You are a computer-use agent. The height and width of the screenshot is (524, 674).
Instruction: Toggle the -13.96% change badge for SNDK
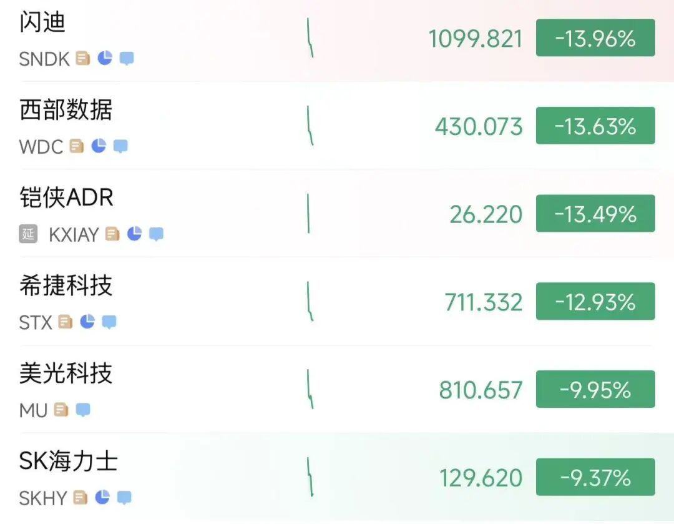point(595,38)
